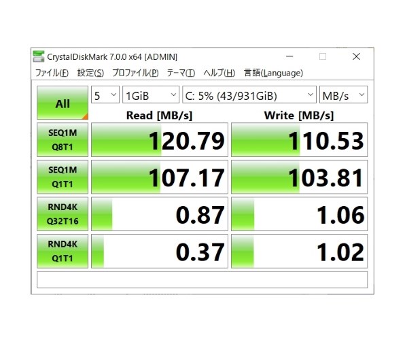Run the RND4K Q1T1 benchmark
This screenshot has height=342, width=405.
coord(63,251)
